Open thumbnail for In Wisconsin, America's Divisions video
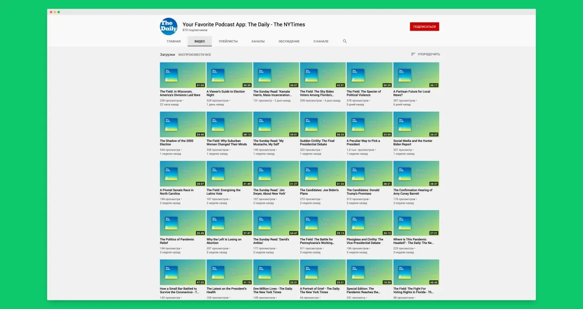This screenshot has width=583, height=309. pyautogui.click(x=183, y=75)
